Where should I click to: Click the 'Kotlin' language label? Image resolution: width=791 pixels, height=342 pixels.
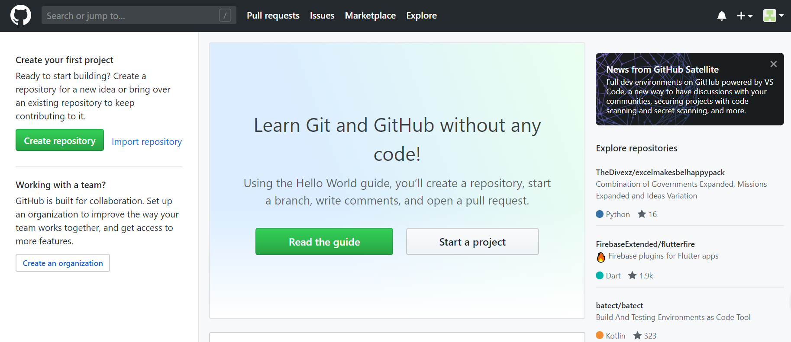click(x=616, y=336)
